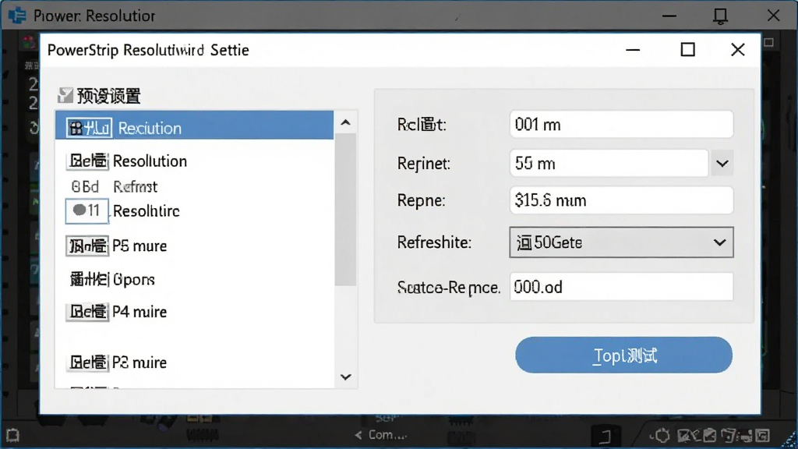798x449 pixels.
Task: Click the list's scroll-down arrow
Action: click(345, 377)
